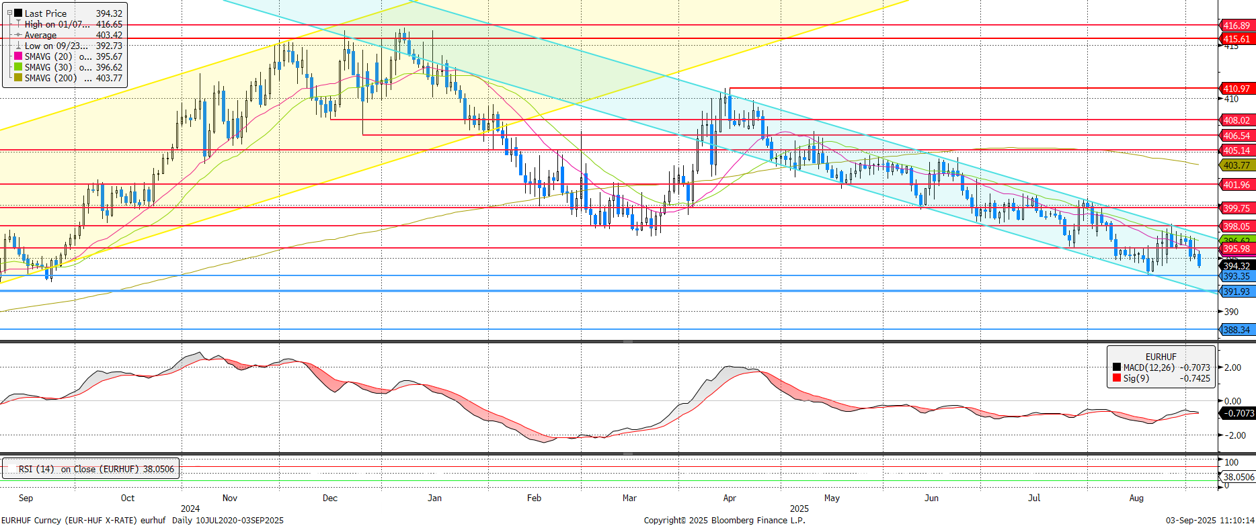The height and width of the screenshot is (526, 1256).
Task: Click the RSI (14) on Close legend box
Action: click(91, 469)
